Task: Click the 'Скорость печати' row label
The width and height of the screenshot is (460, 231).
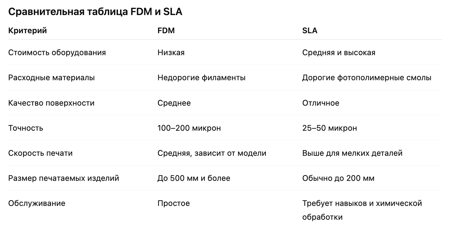Action: click(x=40, y=153)
